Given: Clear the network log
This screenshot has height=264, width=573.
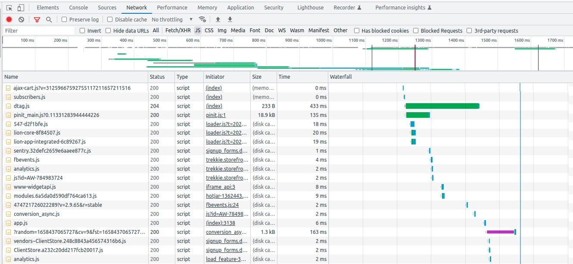Looking at the screenshot, I should pos(21,19).
